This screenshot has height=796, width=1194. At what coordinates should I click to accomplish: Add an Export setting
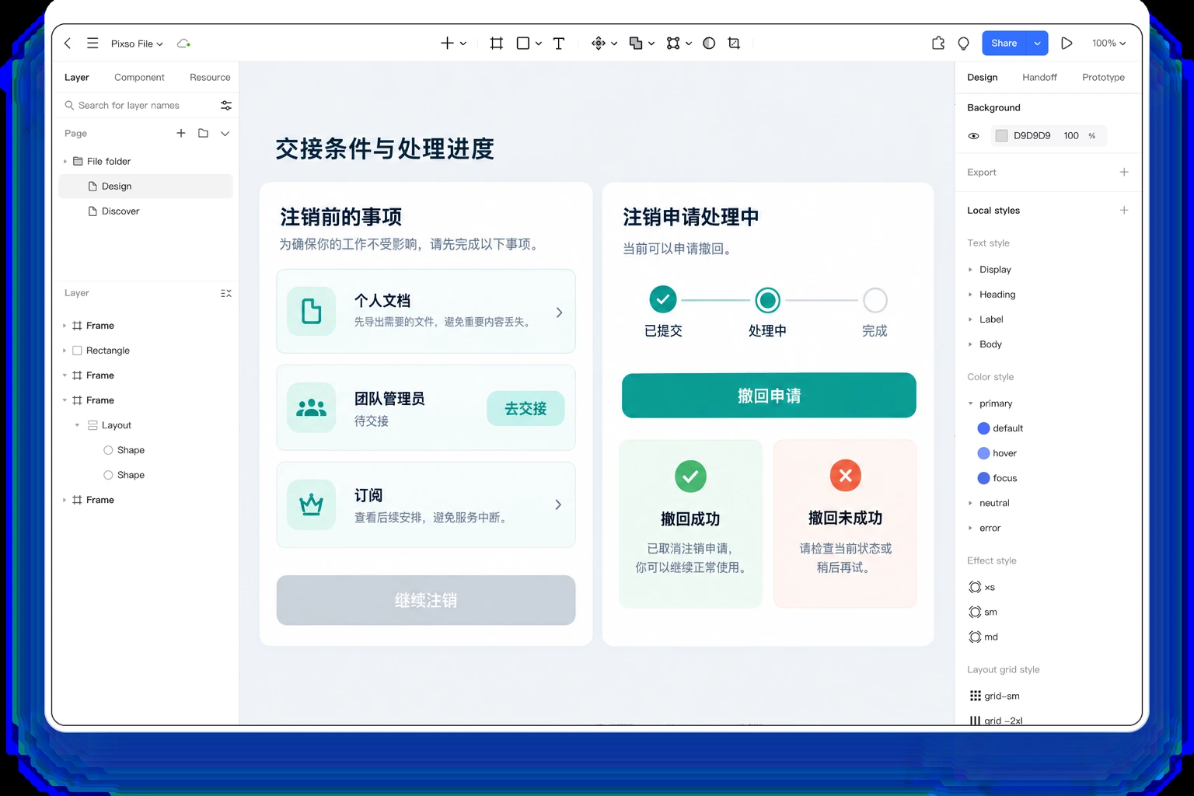coord(1124,172)
